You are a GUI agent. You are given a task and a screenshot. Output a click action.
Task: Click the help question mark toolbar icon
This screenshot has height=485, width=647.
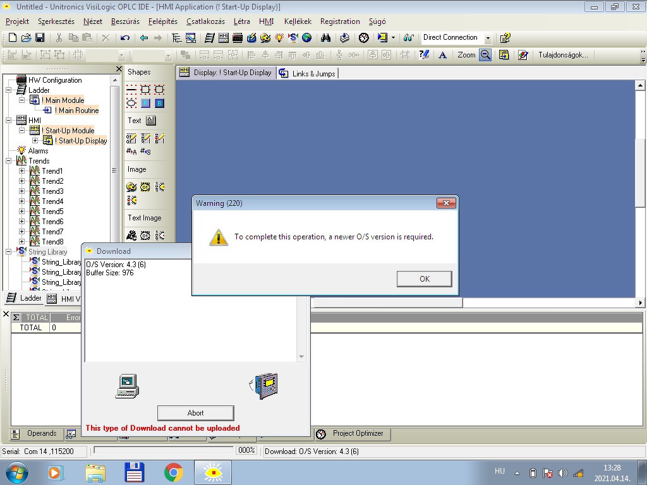(x=505, y=38)
